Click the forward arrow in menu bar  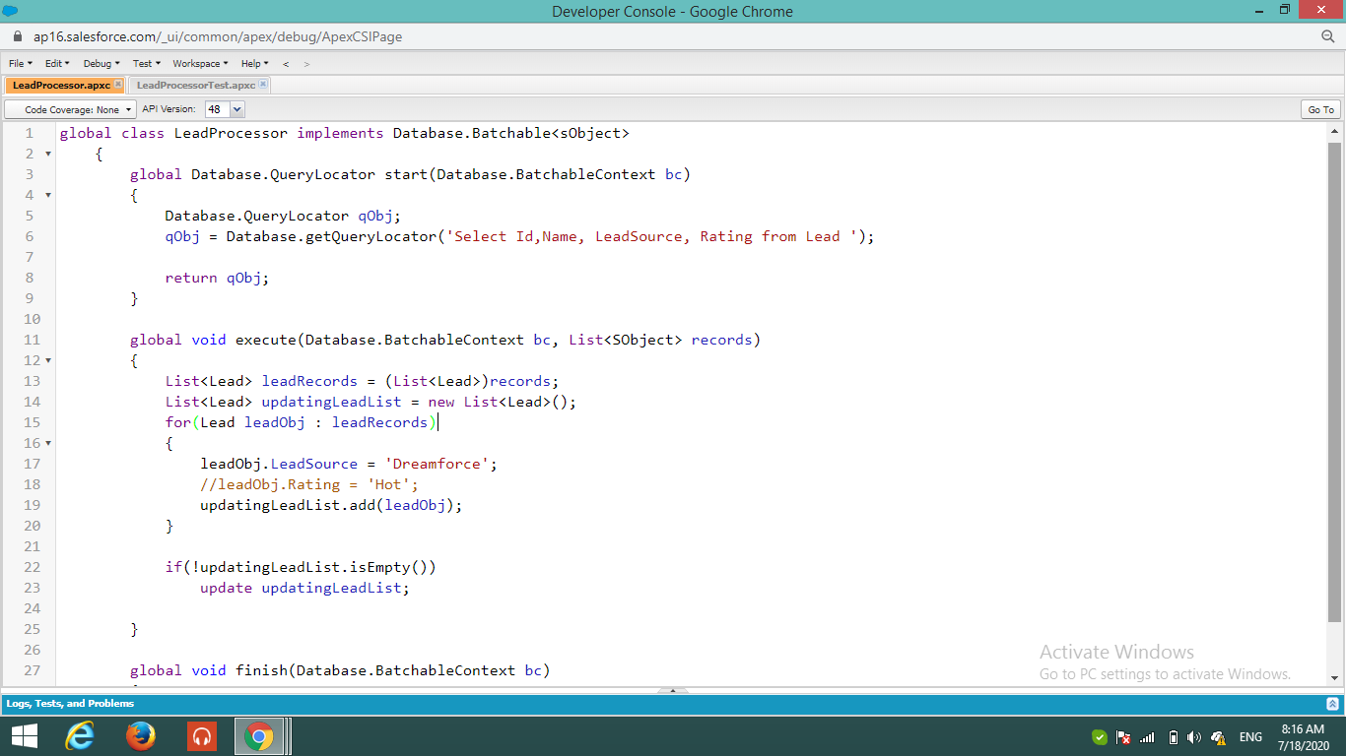click(306, 64)
